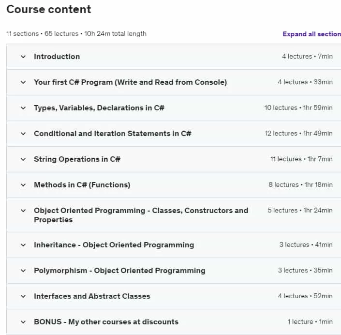Select the Introduction section title
The image size is (341, 335).
(x=57, y=57)
